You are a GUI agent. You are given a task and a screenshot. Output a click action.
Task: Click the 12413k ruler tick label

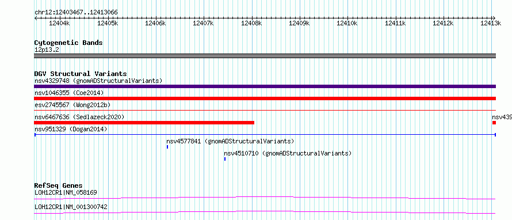491,23
